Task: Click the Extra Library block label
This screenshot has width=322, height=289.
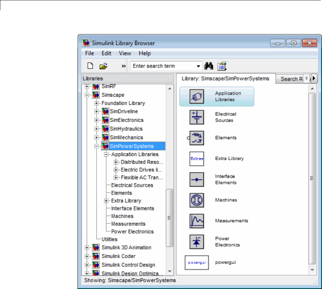Action: tap(229, 158)
